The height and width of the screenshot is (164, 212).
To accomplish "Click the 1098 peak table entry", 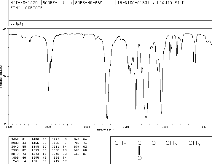I will 59,150.
